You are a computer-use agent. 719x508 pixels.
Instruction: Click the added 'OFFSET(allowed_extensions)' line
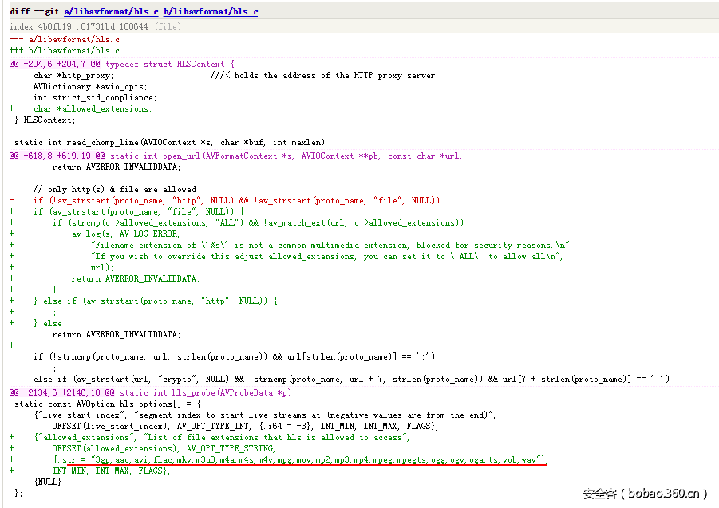[163, 449]
